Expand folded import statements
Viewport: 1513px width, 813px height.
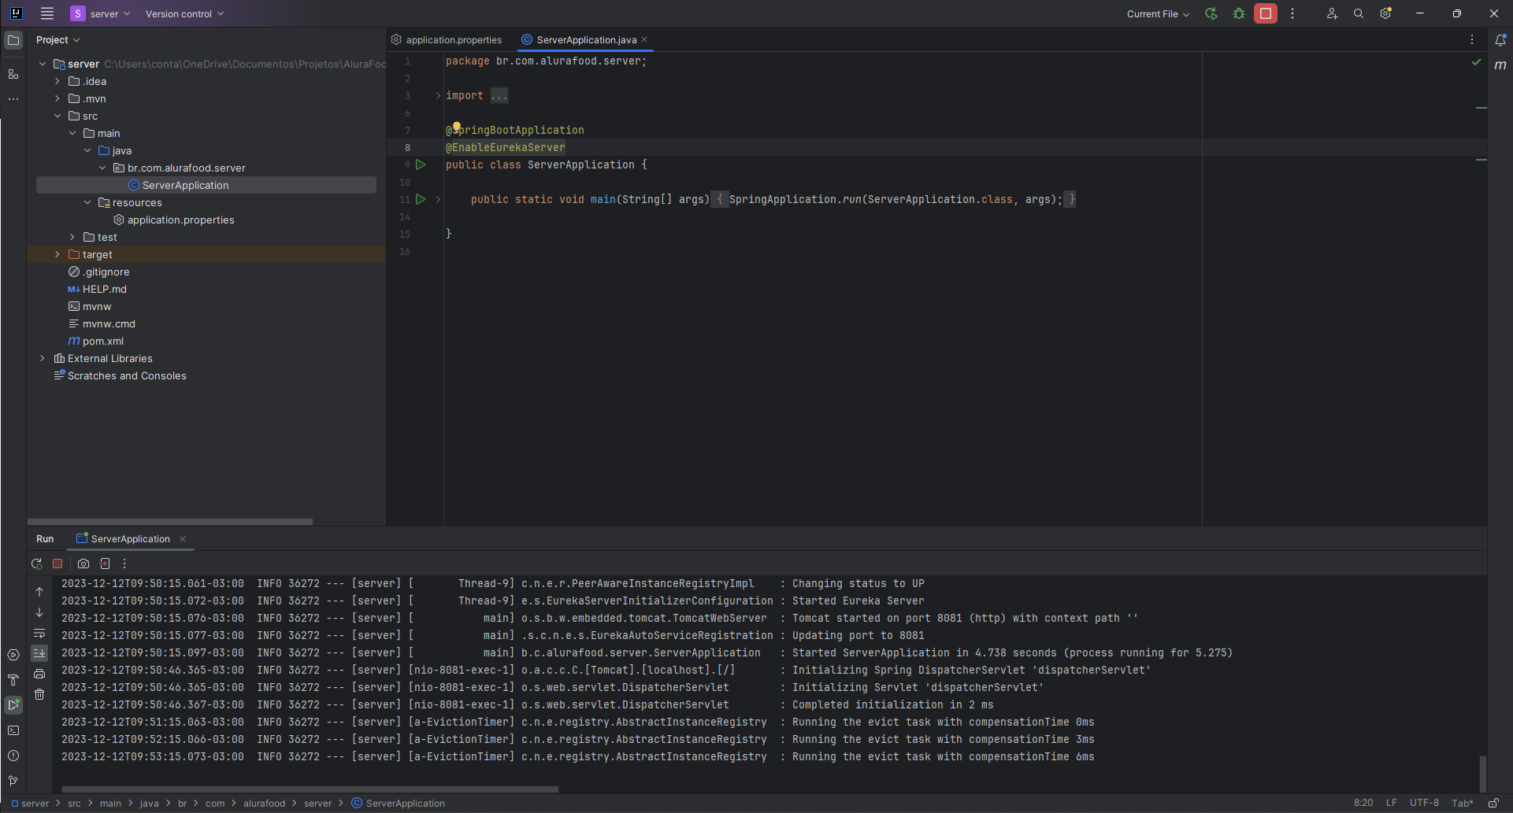439,95
